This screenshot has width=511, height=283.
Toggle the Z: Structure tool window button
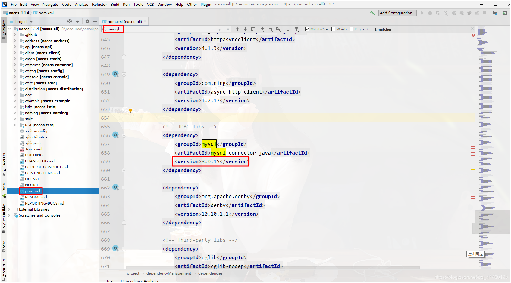[4, 269]
